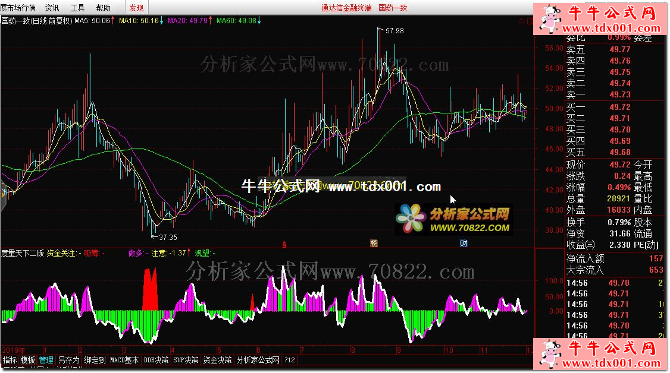
Task: Switch to the DDE决策 template
Action: pyautogui.click(x=156, y=360)
